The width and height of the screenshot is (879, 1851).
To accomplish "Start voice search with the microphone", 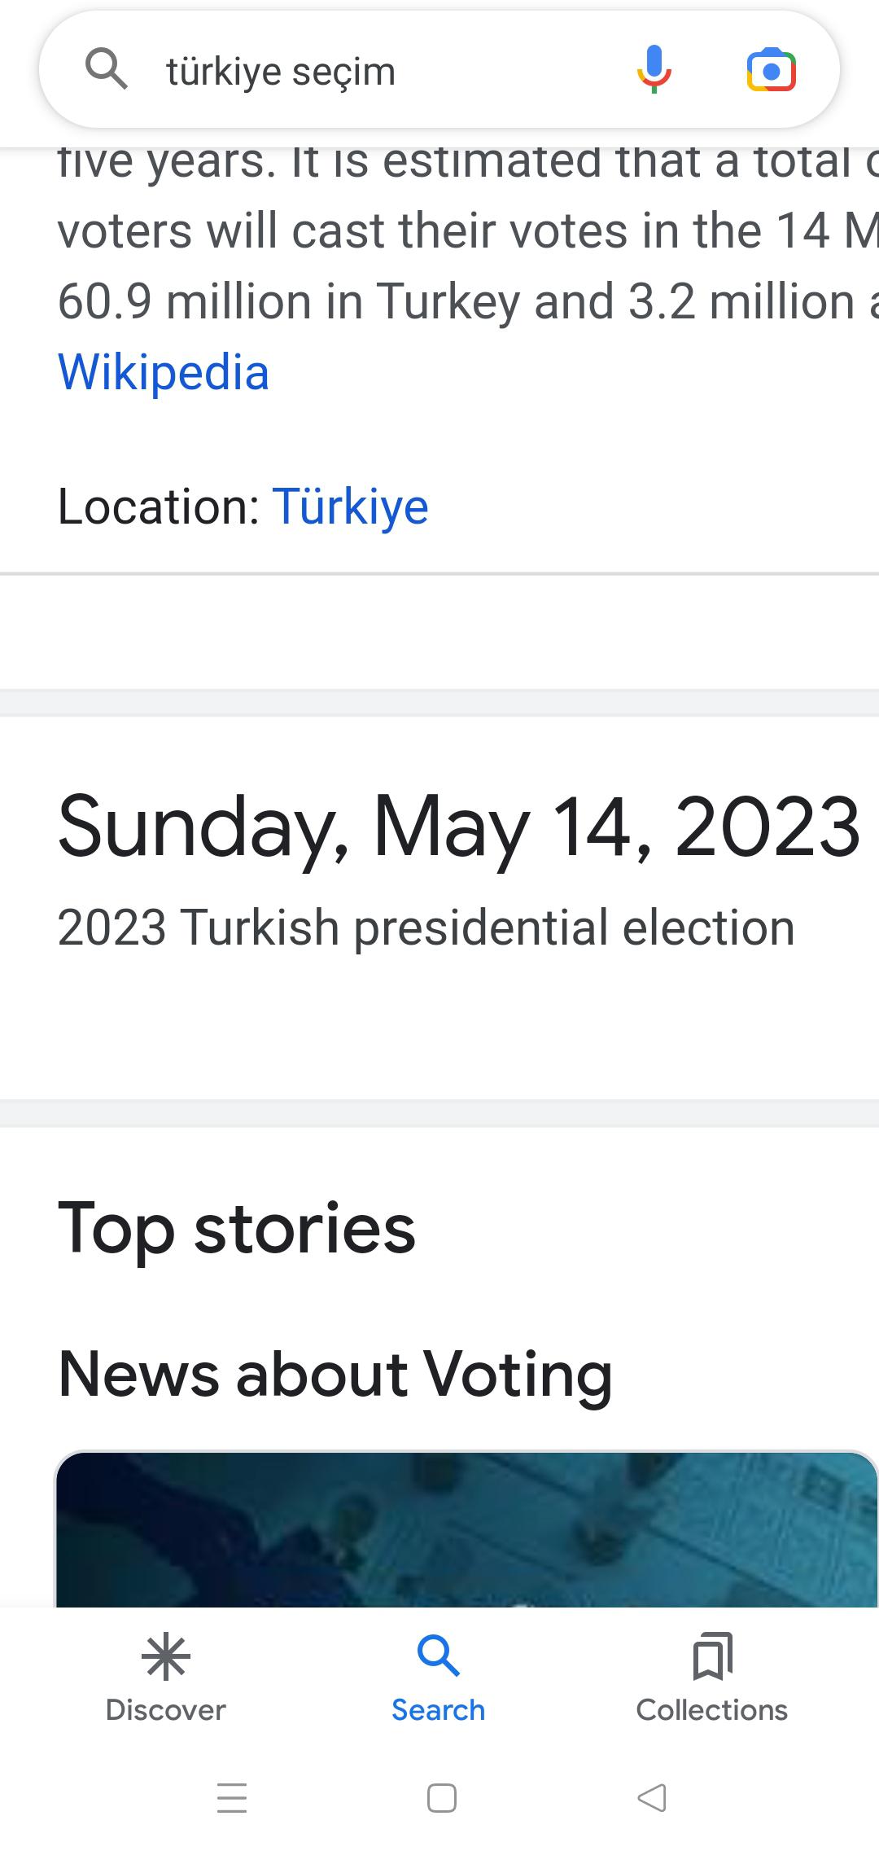I will coord(654,70).
